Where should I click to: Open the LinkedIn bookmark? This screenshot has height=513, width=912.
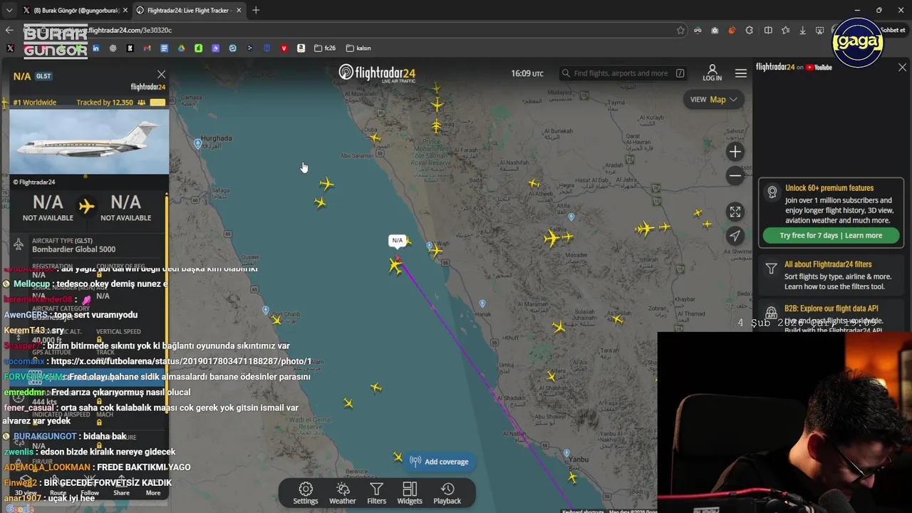pyautogui.click(x=95, y=48)
